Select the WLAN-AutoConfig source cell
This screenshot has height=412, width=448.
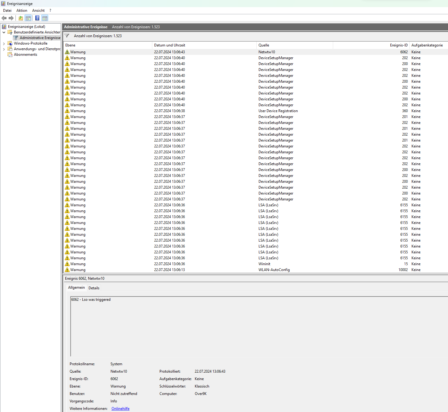pyautogui.click(x=274, y=270)
